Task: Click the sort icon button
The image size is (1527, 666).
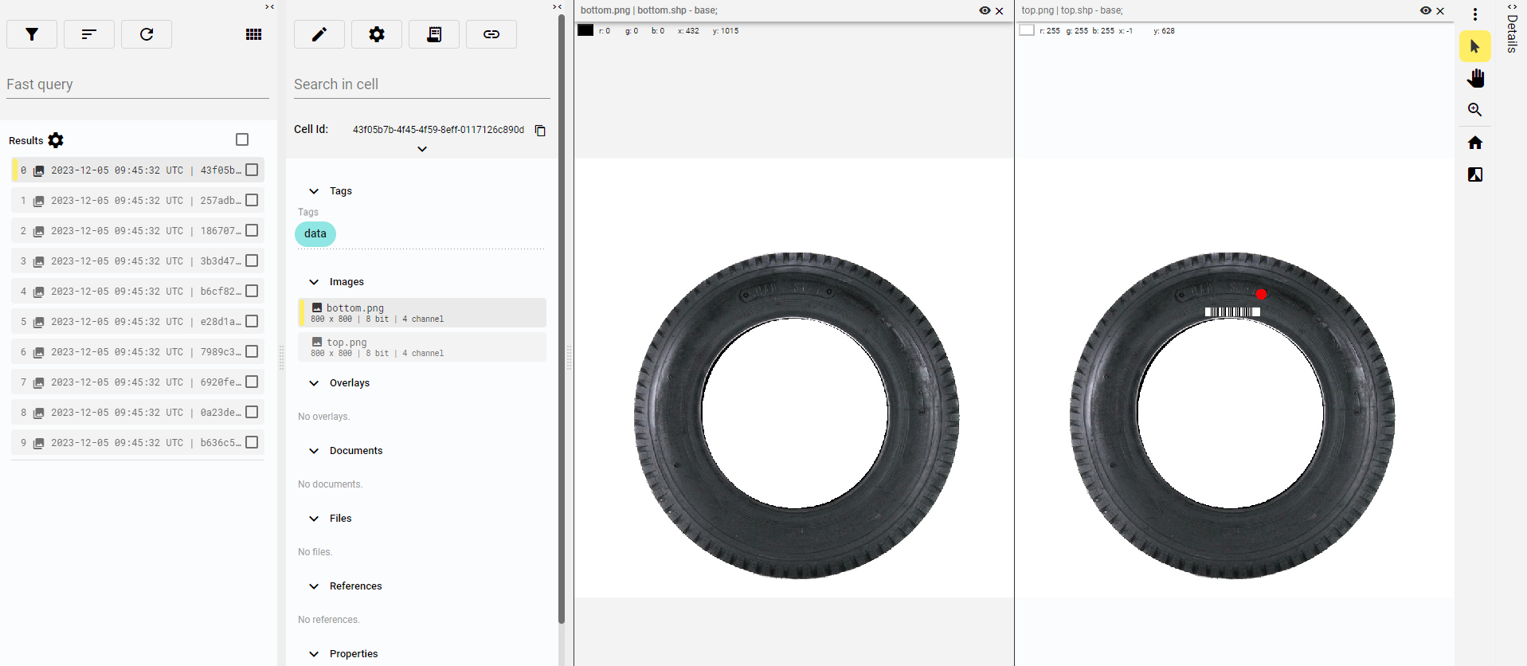Action: tap(89, 34)
